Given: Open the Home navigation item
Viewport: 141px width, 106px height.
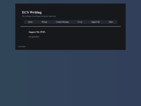Looking at the screenshot, I should pyautogui.click(x=30, y=22).
